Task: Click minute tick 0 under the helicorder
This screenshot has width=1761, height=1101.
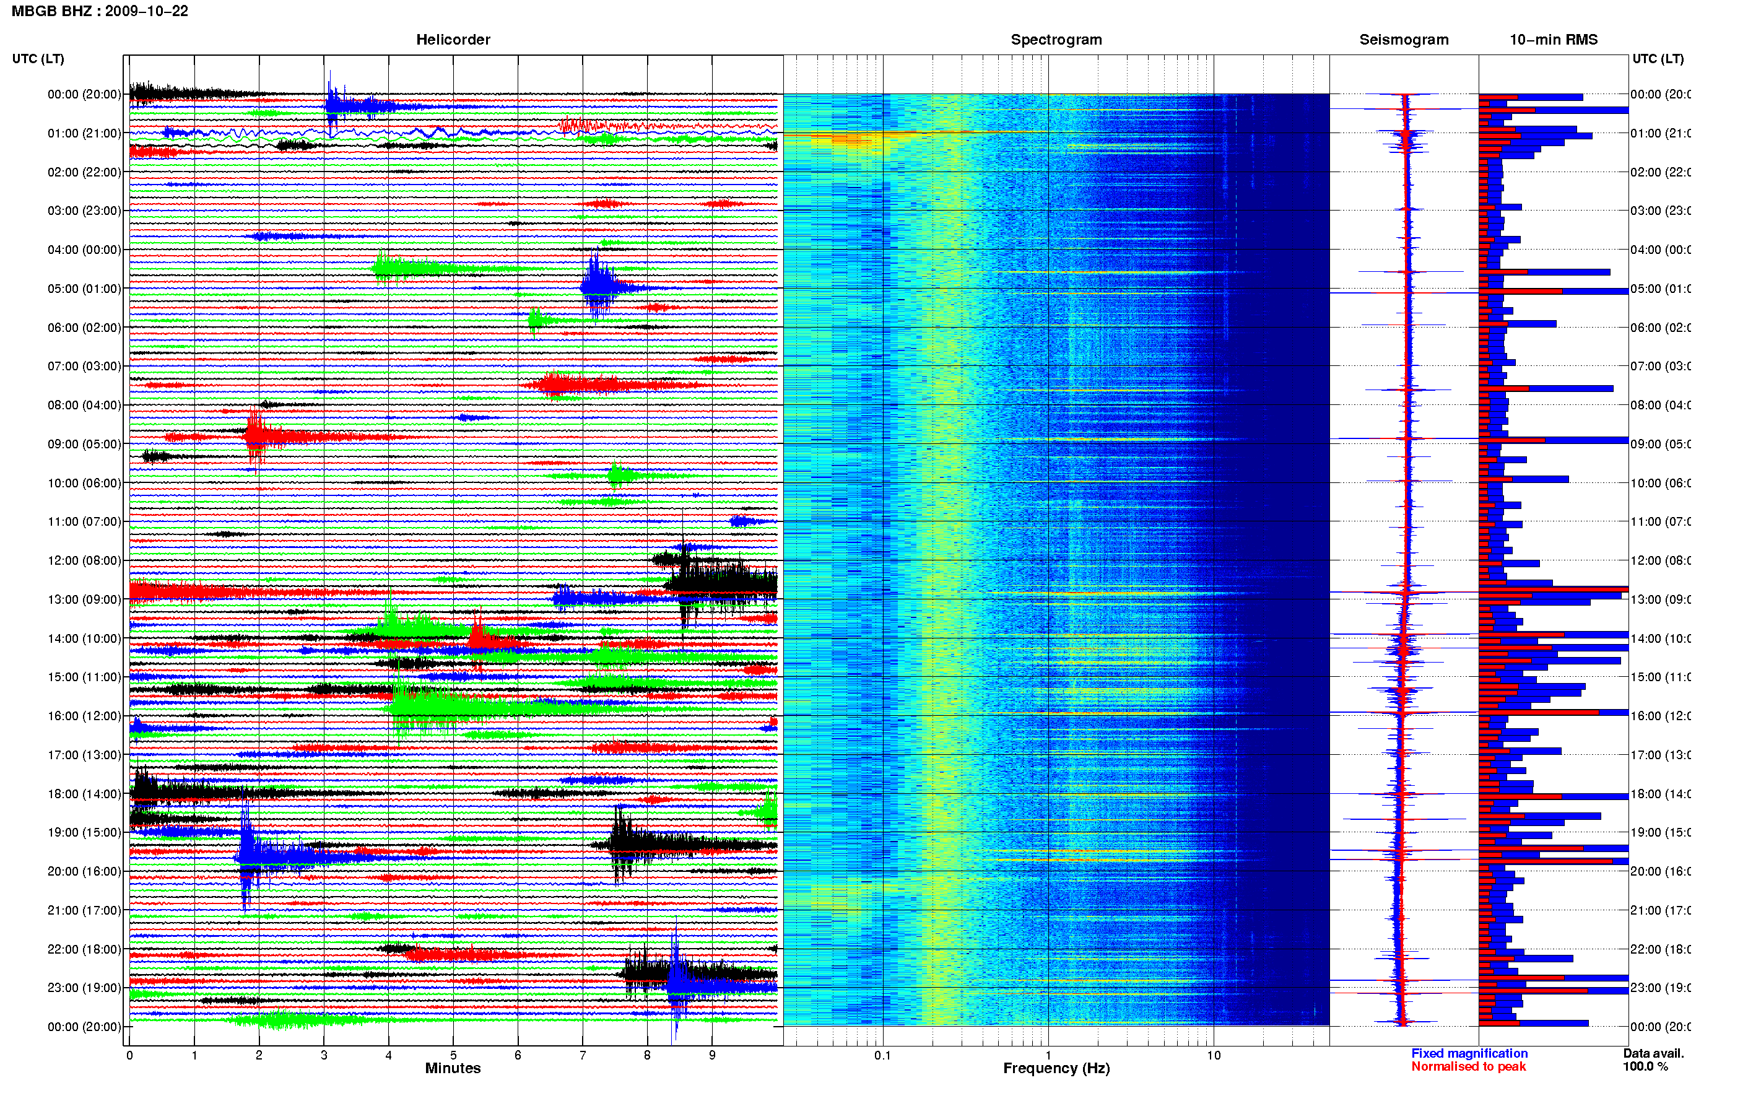Action: [x=129, y=1055]
